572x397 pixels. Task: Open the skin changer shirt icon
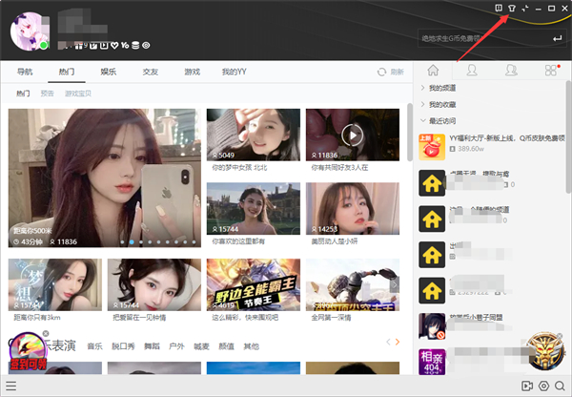[x=509, y=9]
